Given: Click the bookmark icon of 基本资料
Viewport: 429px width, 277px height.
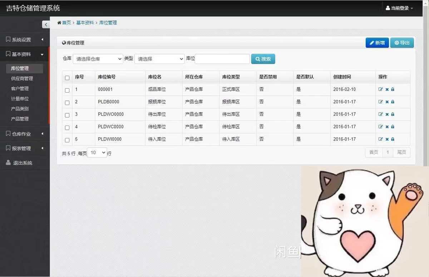Looking at the screenshot, I should click(x=8, y=54).
